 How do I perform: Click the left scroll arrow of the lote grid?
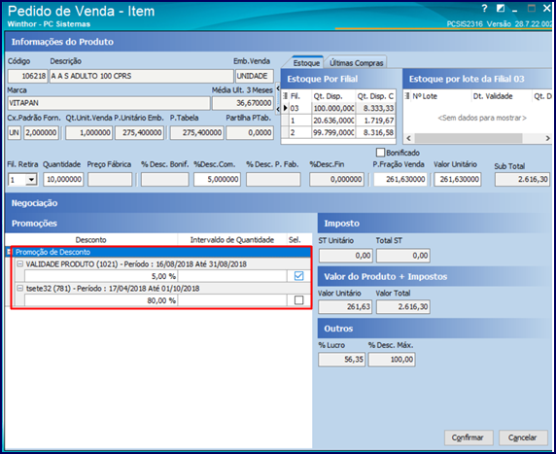pyautogui.click(x=408, y=138)
